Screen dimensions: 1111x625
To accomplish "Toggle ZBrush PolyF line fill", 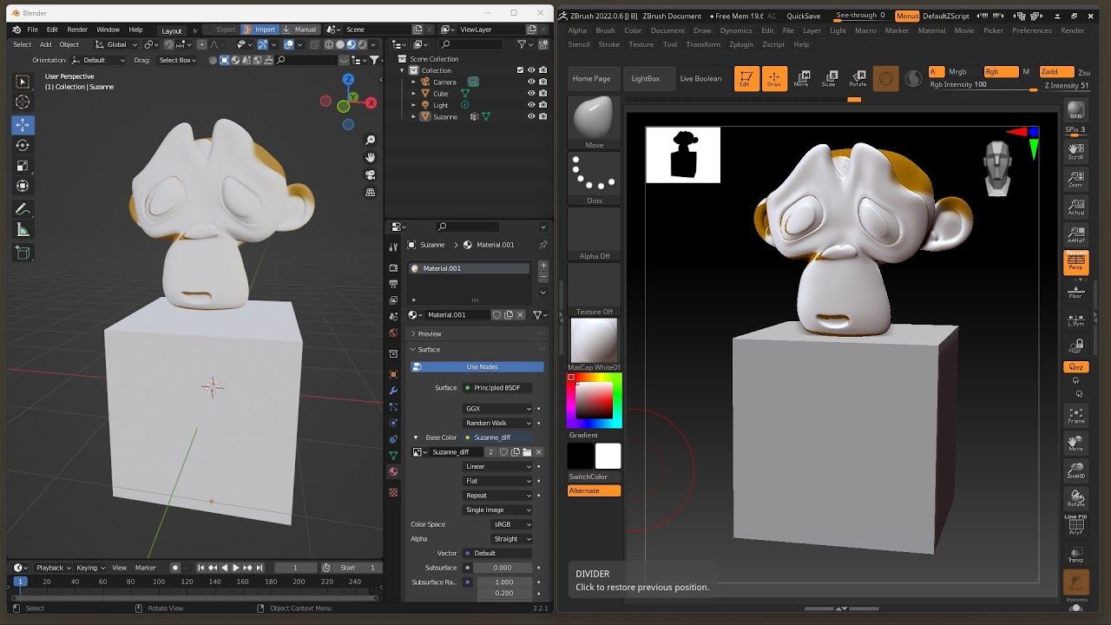I will [x=1076, y=525].
